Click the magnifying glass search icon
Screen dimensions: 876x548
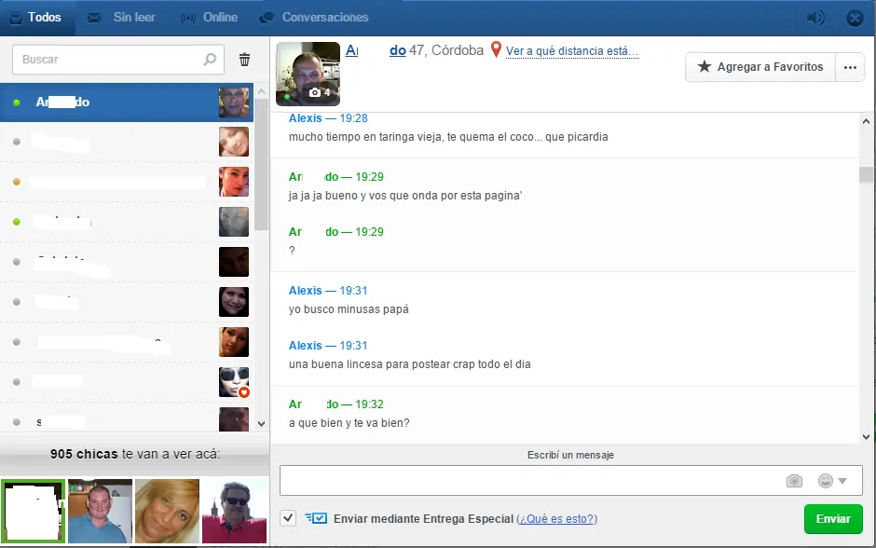click(210, 60)
